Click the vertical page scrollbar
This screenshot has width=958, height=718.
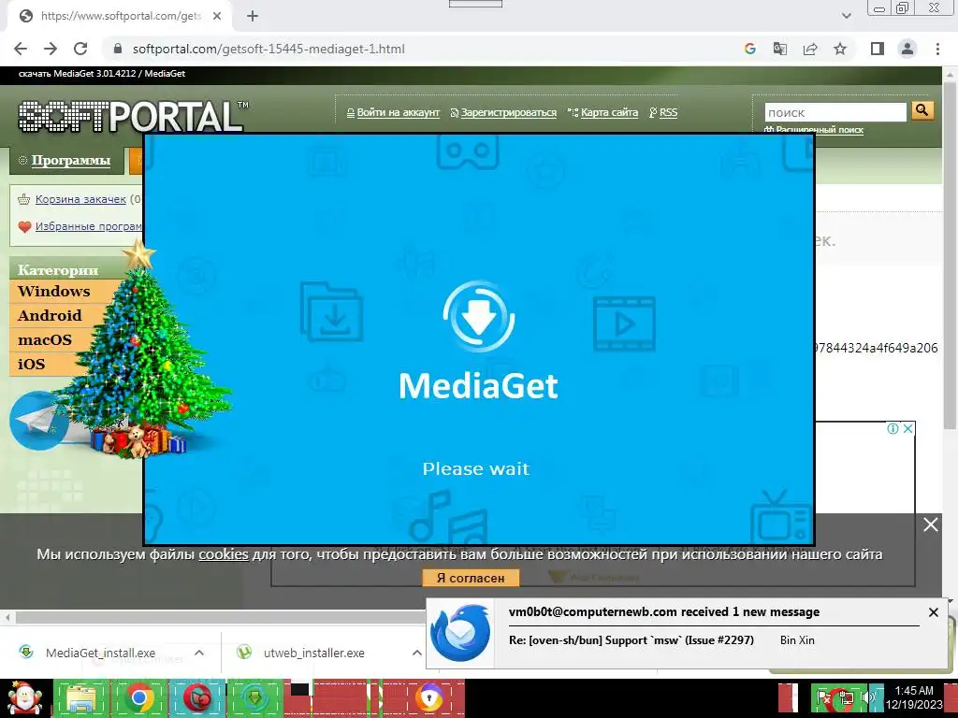click(949, 256)
